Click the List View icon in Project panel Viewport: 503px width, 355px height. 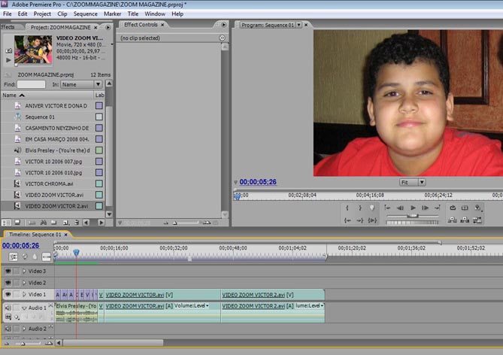point(6,223)
